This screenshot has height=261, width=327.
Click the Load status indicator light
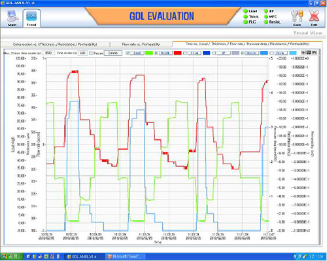pos(245,11)
